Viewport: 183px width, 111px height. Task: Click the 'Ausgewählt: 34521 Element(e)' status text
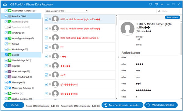pyautogui.click(x=80, y=106)
